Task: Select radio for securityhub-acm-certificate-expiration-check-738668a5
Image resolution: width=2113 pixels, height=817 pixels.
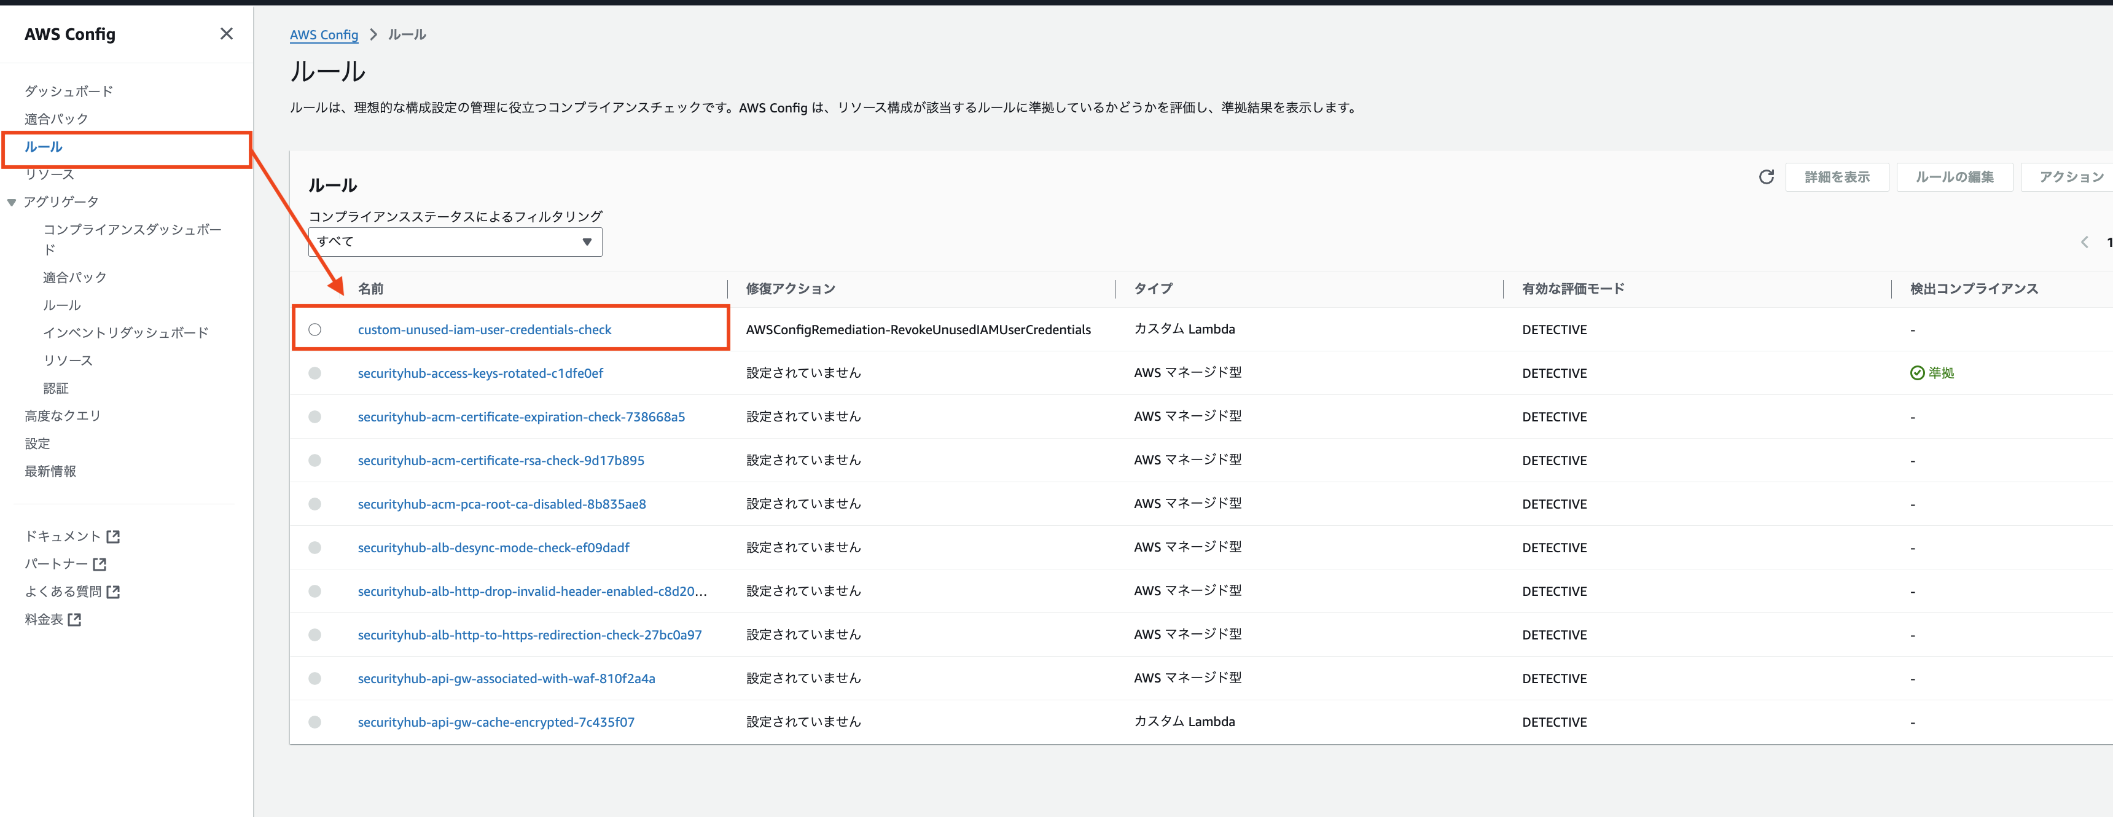Action: click(315, 416)
